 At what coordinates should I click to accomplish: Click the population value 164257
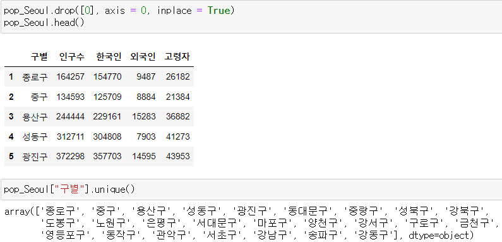pos(71,77)
